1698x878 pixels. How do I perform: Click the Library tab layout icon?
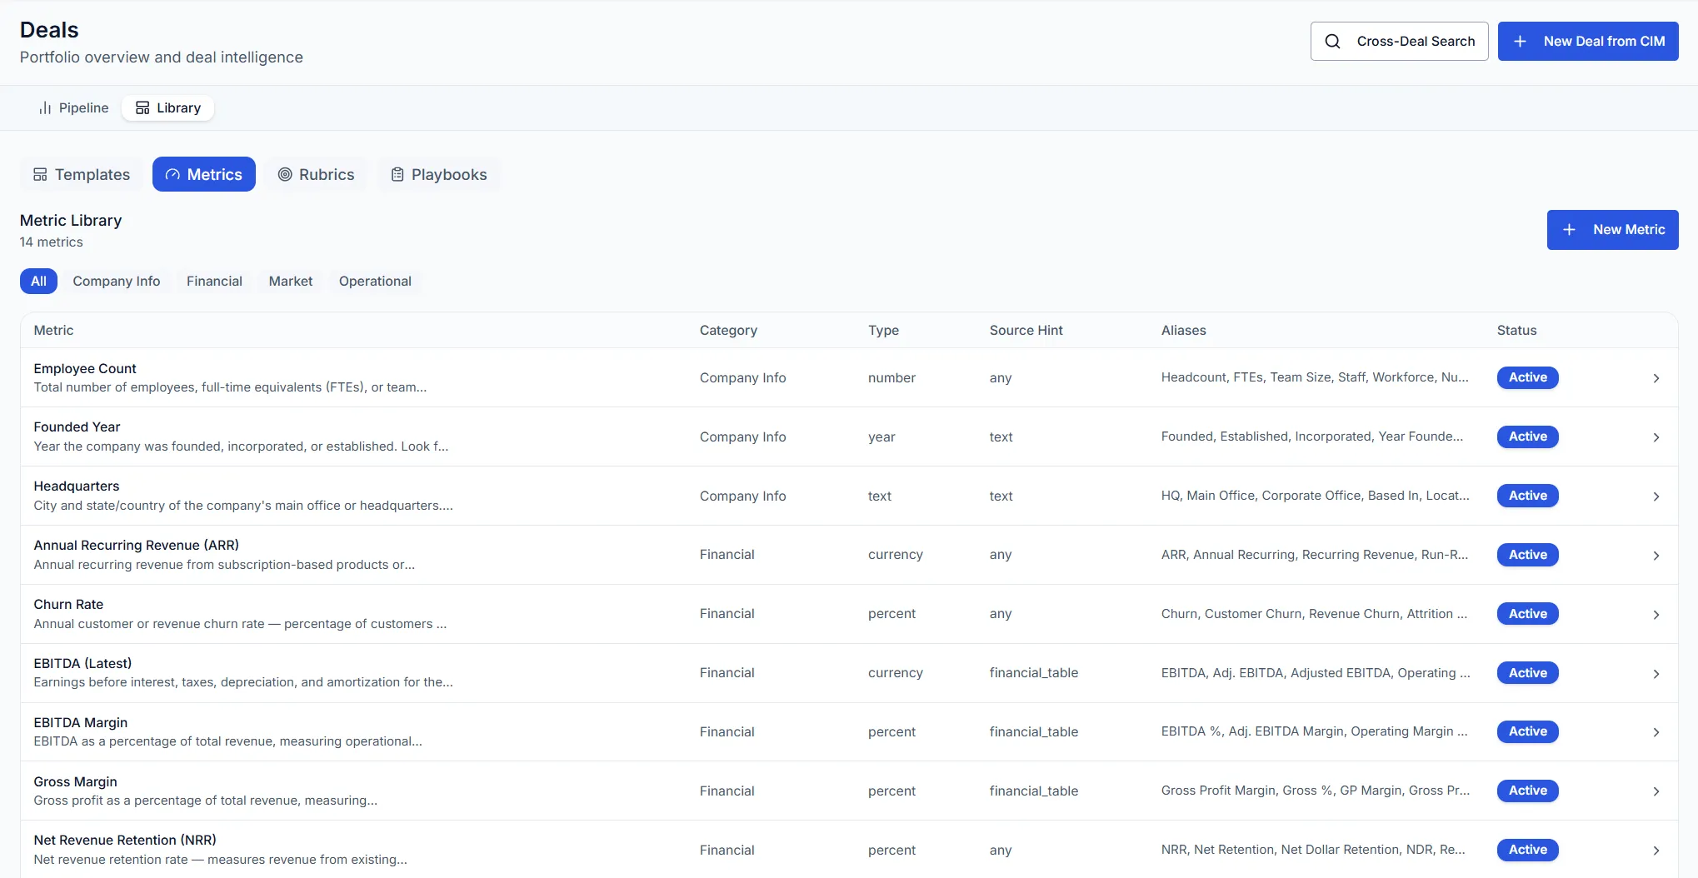142,108
